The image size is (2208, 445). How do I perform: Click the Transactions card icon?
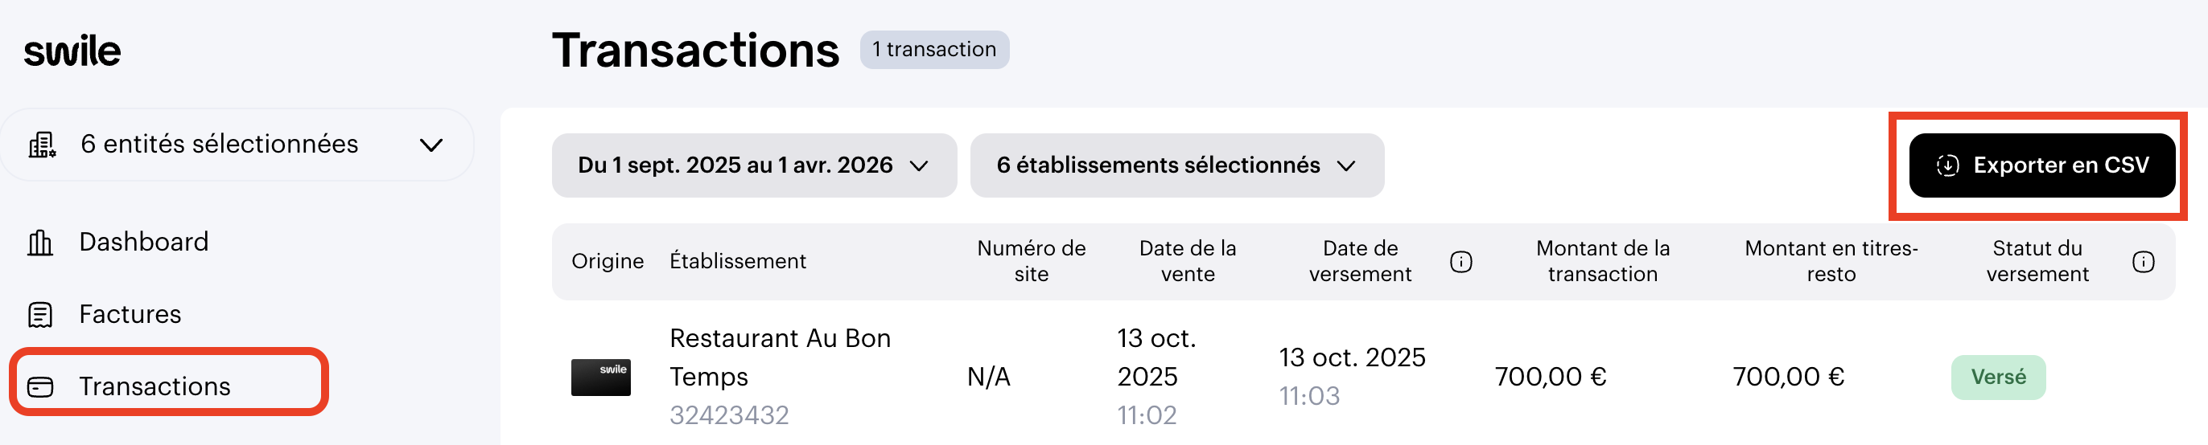(40, 387)
